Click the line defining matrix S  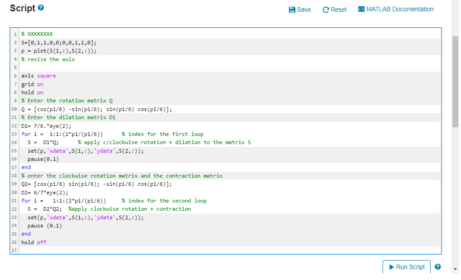tap(59, 43)
